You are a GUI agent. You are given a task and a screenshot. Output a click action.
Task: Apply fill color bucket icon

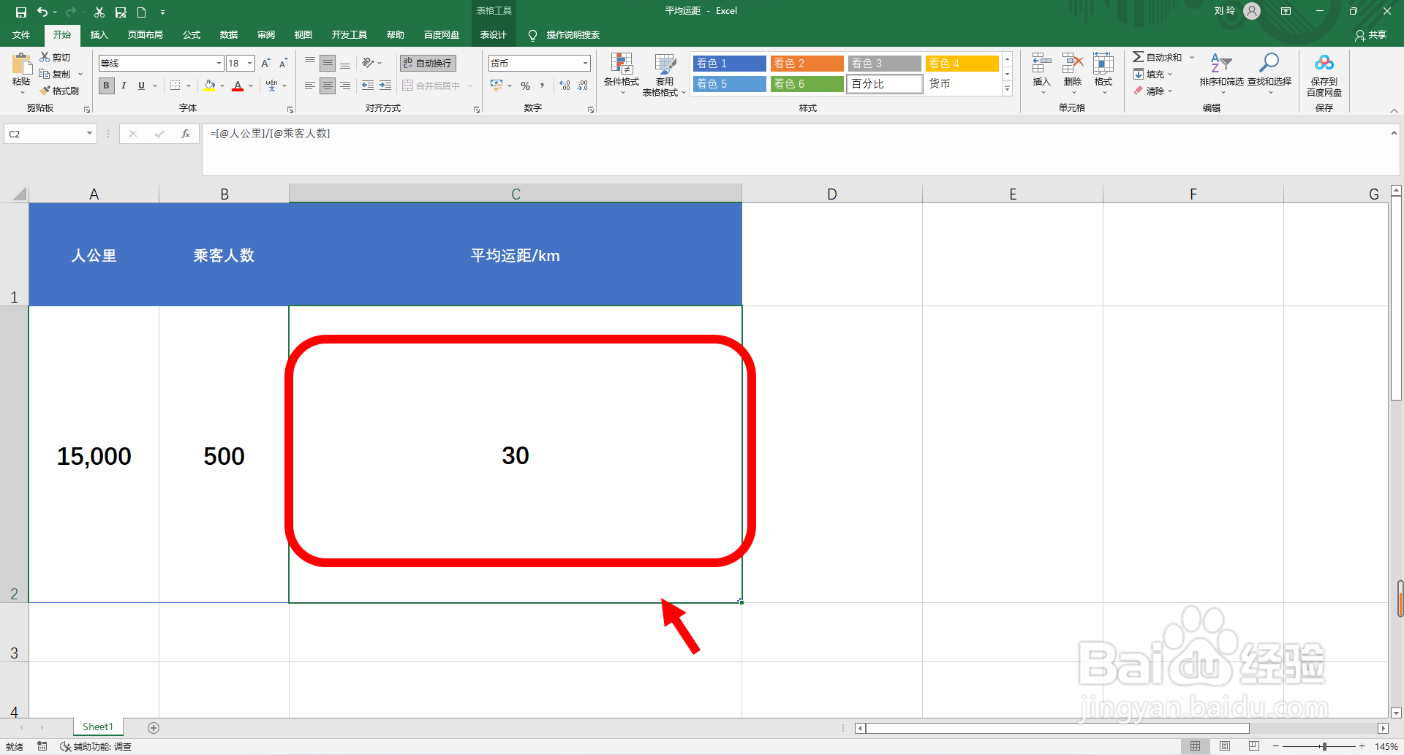[210, 86]
